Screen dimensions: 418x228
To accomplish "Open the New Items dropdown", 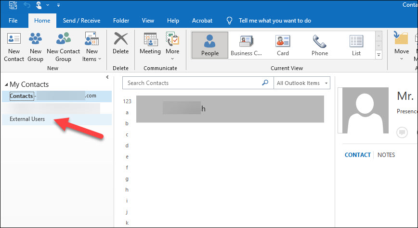I will (x=91, y=48).
